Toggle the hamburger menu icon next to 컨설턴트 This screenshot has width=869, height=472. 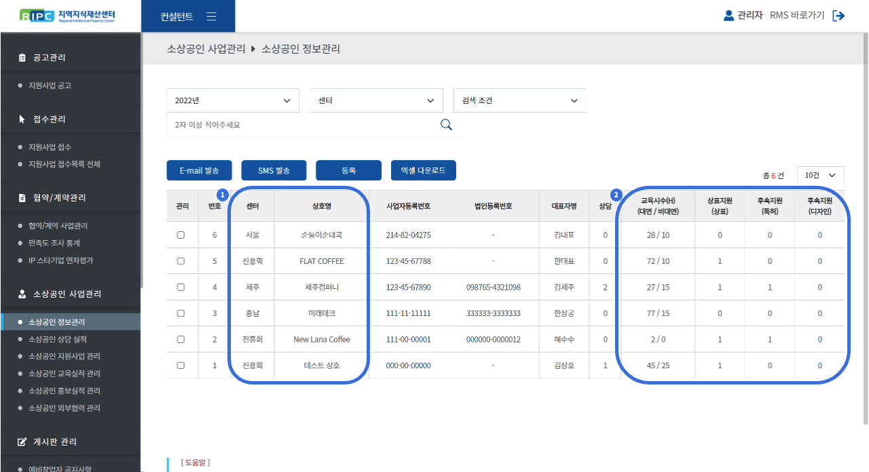[x=211, y=16]
